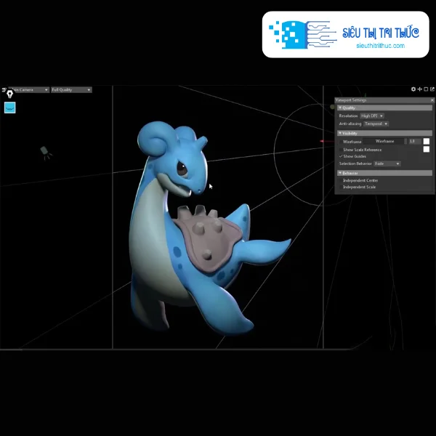Image resolution: width=436 pixels, height=436 pixels.
Task: Open the Selection Behavior Fade dropdown
Action: click(387, 163)
